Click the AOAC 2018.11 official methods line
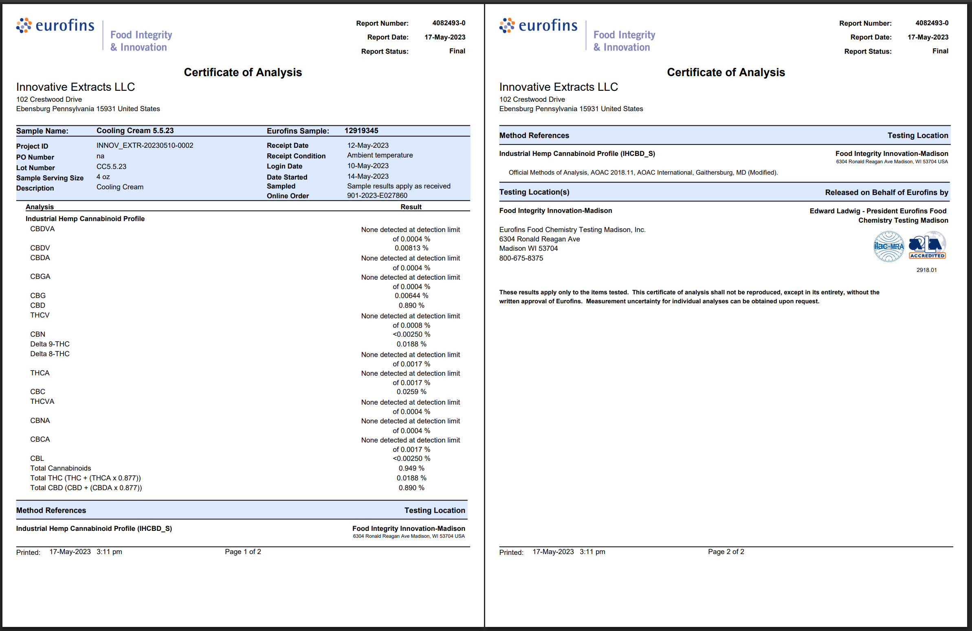The image size is (972, 631). coord(643,173)
